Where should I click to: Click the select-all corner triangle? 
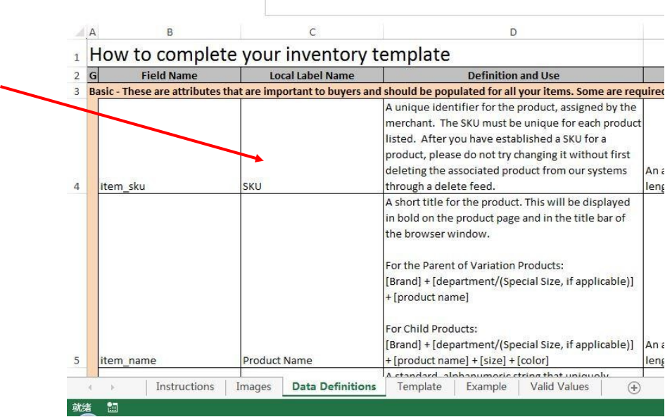[x=79, y=32]
